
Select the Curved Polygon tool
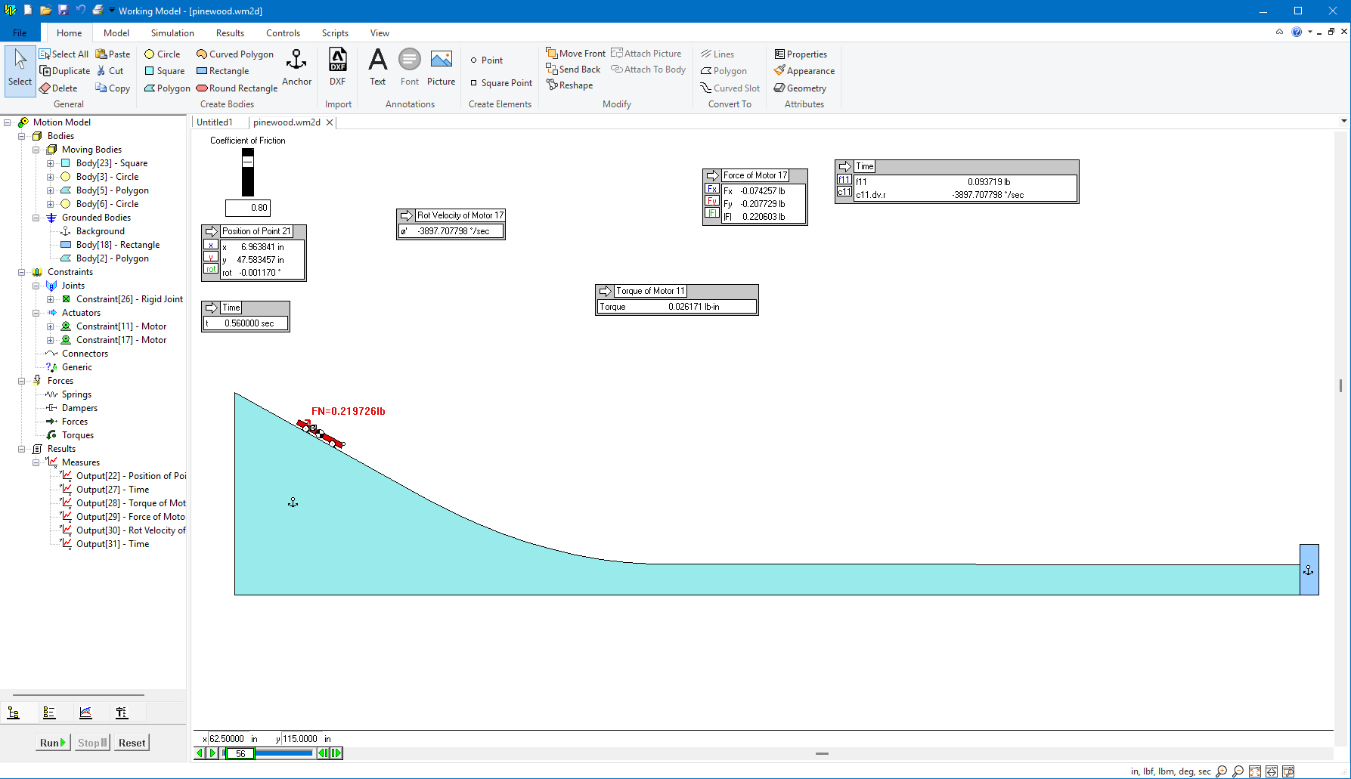(x=234, y=54)
